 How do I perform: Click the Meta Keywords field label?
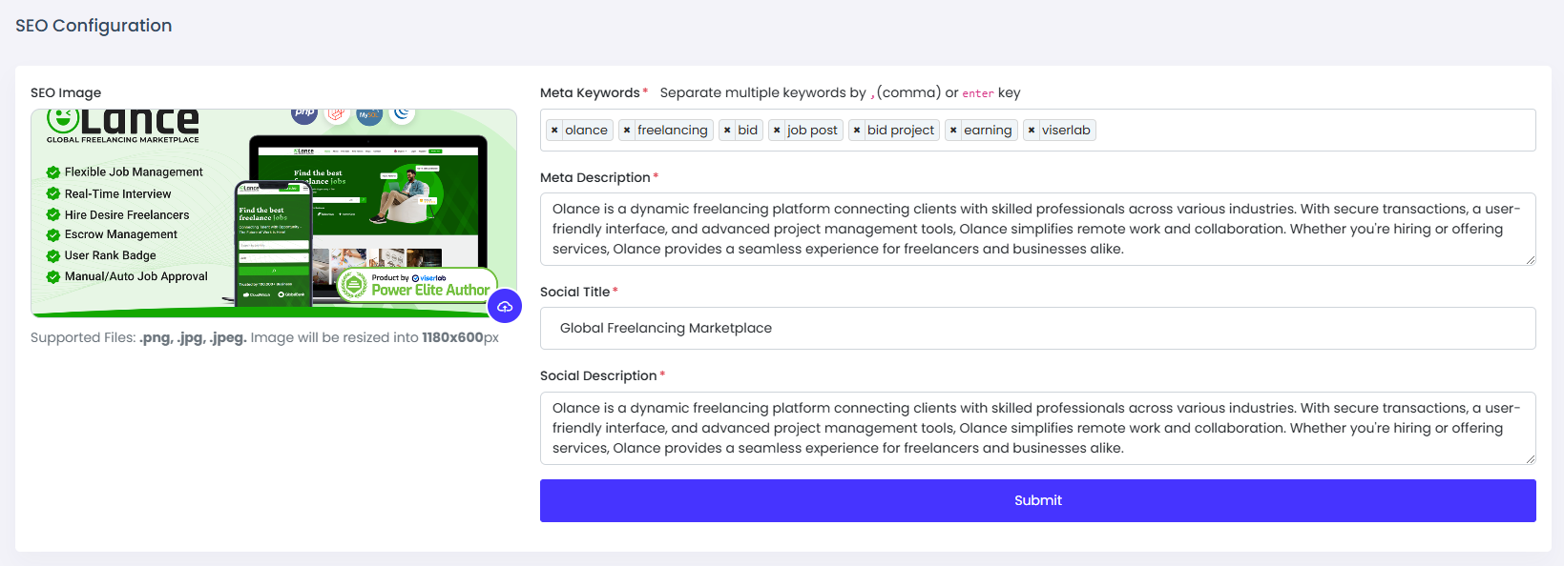point(590,92)
